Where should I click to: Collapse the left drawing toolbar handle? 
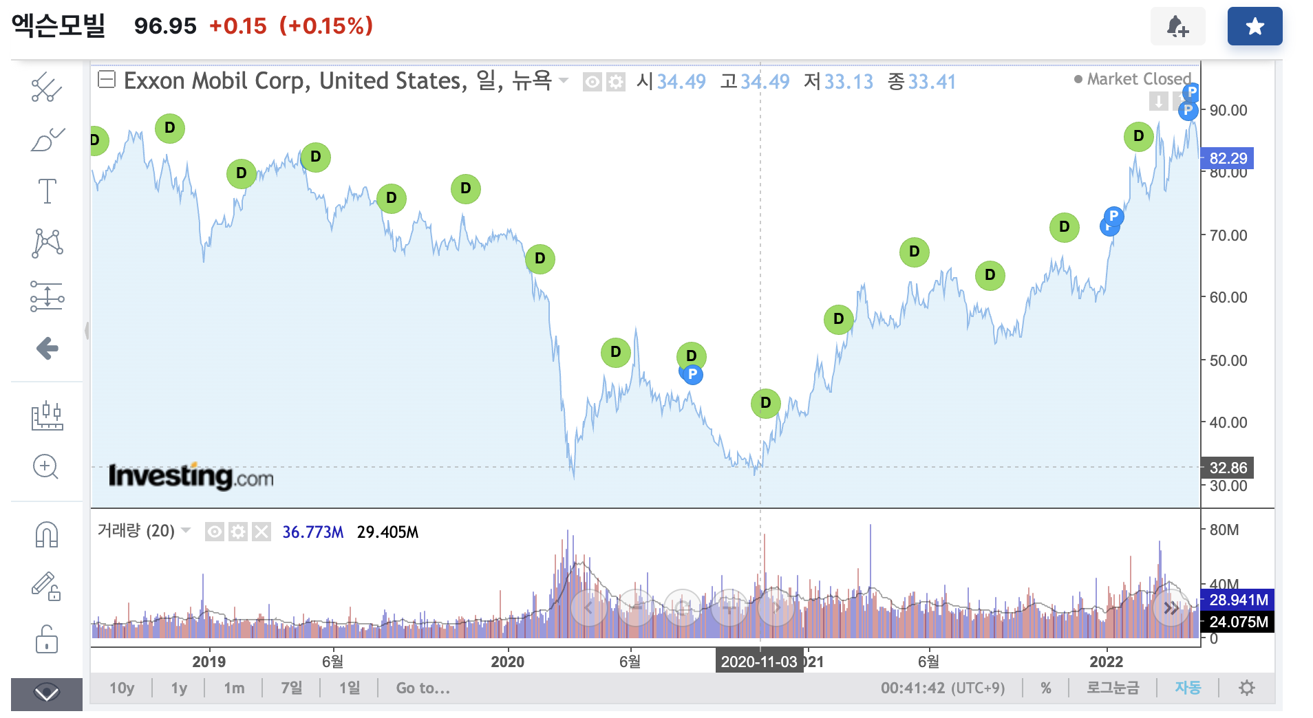coord(87,331)
